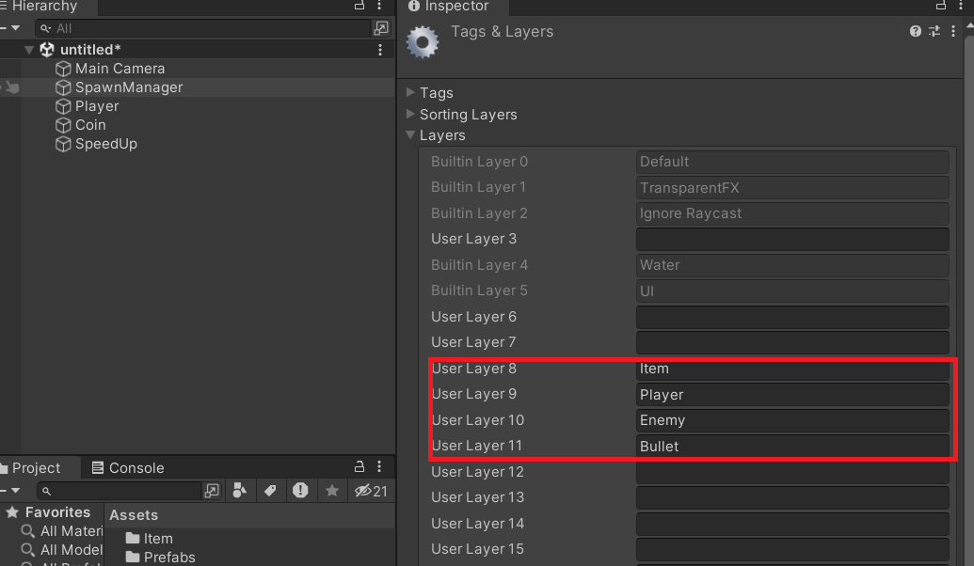Click the empty User Layer 14 field
This screenshot has width=974, height=566.
click(792, 524)
